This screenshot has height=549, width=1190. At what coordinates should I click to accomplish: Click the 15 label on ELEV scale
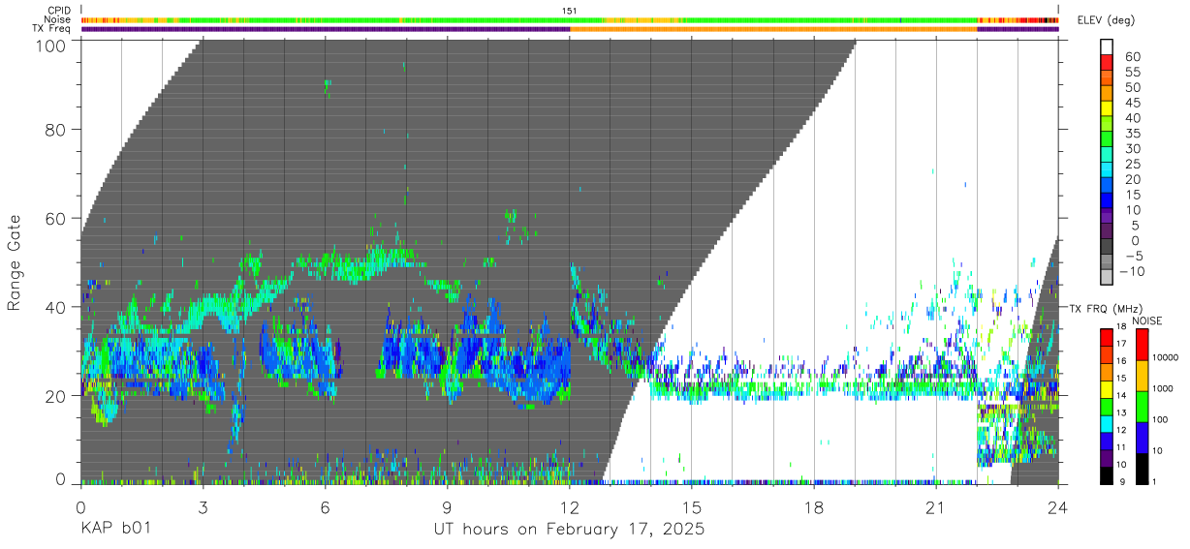pos(1133,195)
